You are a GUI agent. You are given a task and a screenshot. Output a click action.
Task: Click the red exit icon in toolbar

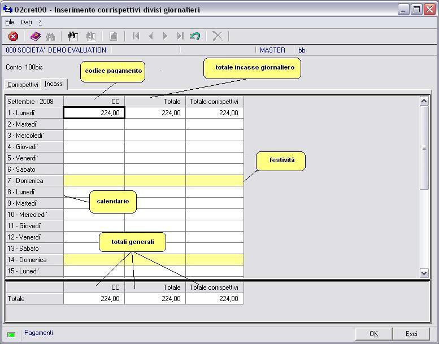(x=13, y=36)
